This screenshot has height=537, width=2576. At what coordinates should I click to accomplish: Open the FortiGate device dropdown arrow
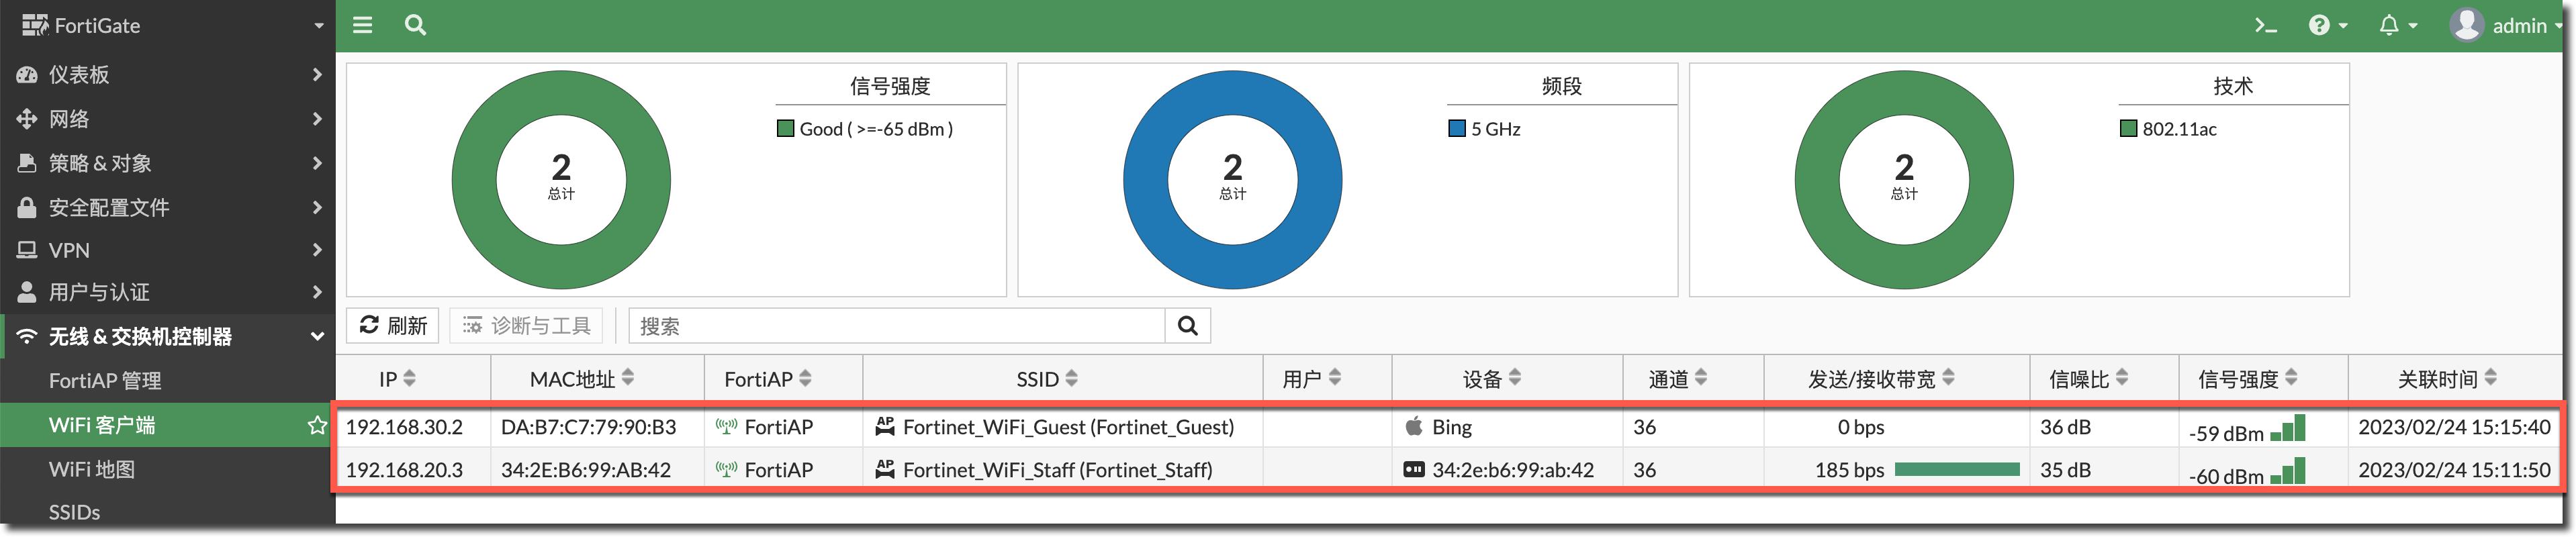(318, 26)
